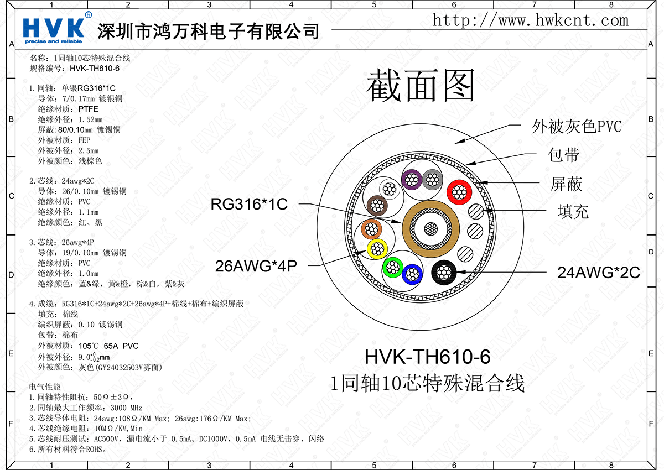Select the blue insulated wire circle
Viewport: 664px width, 470px height.
(412, 275)
